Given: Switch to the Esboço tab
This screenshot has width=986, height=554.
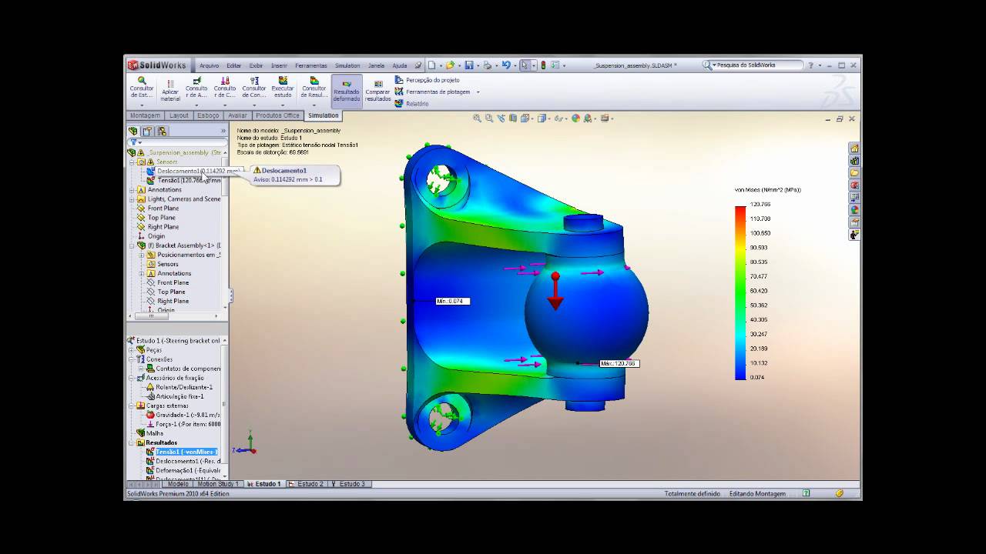Looking at the screenshot, I should pos(208,115).
